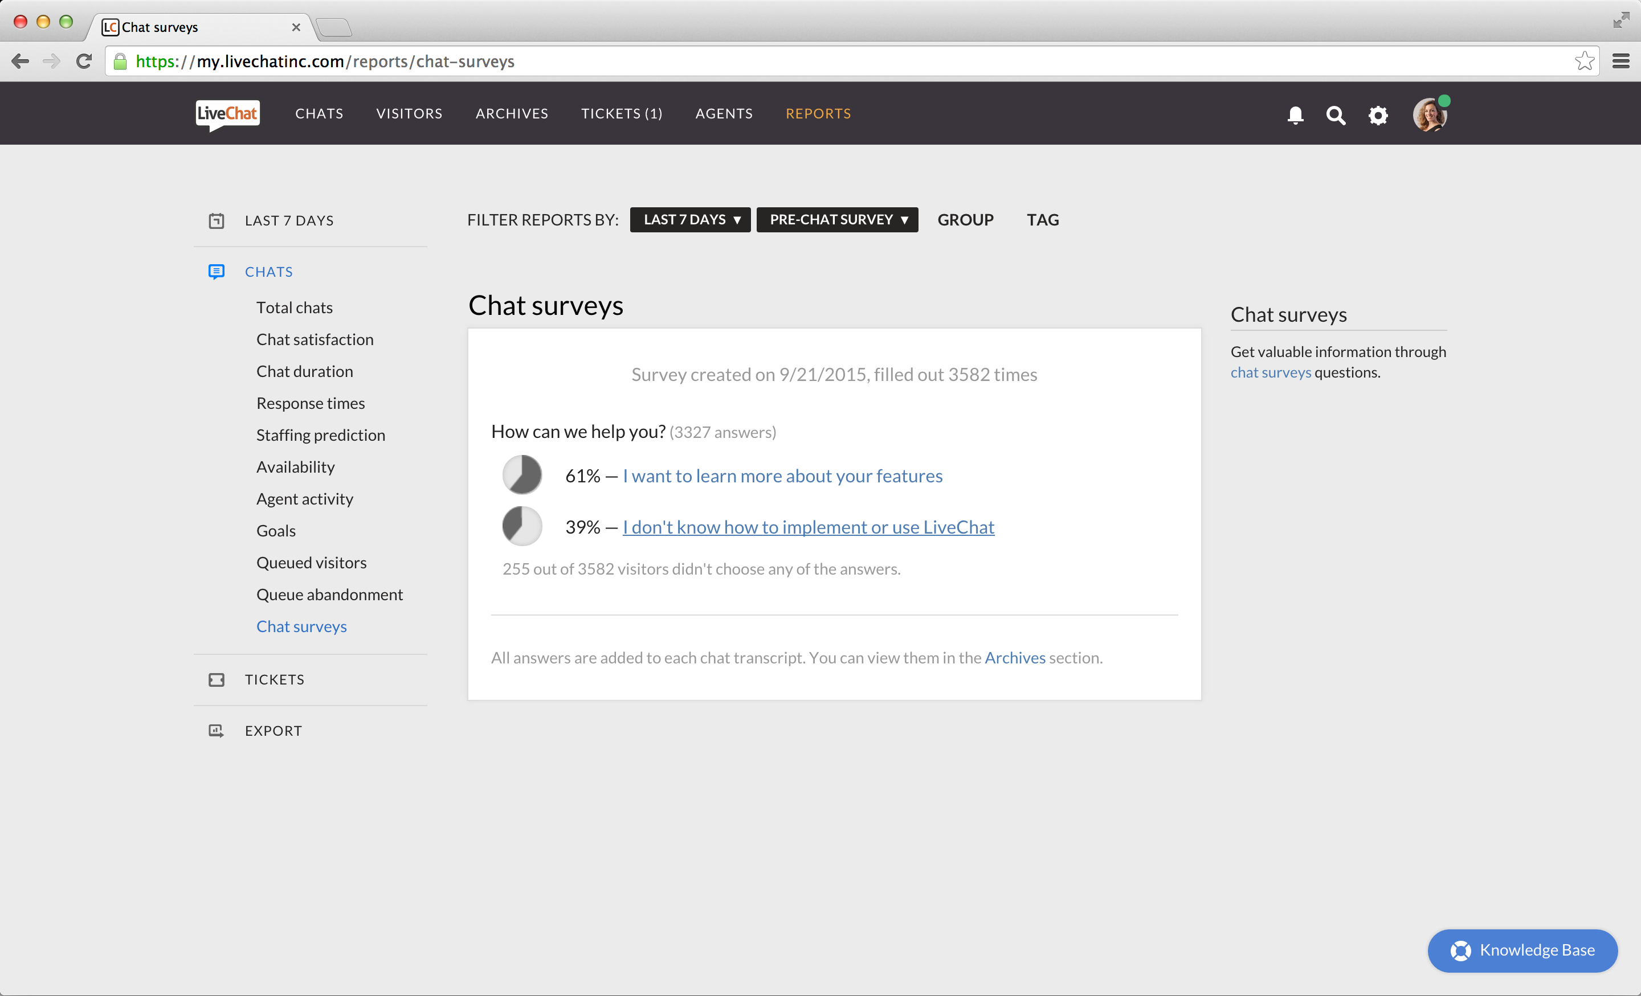Screen dimensions: 1641x996
Task: Open settings via the gear icon
Action: (1378, 114)
